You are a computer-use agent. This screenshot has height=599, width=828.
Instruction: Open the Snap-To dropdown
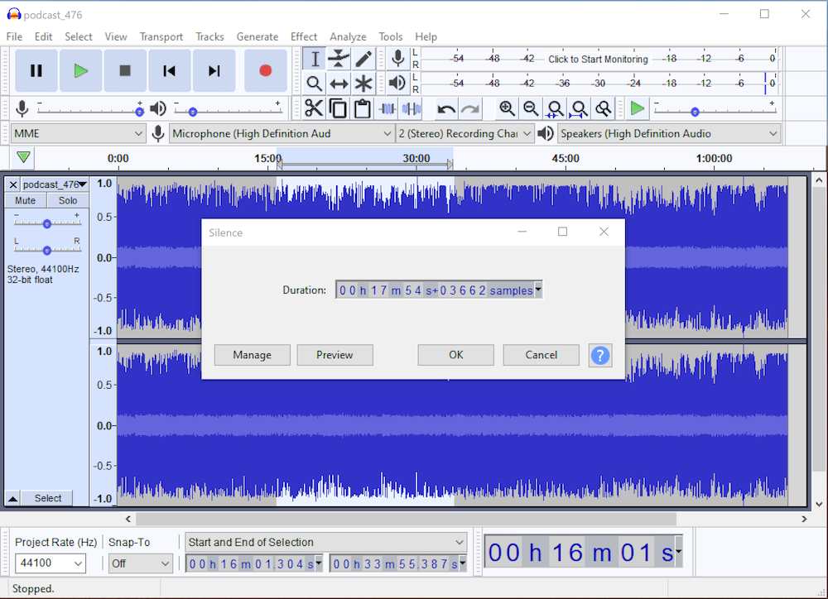[140, 563]
